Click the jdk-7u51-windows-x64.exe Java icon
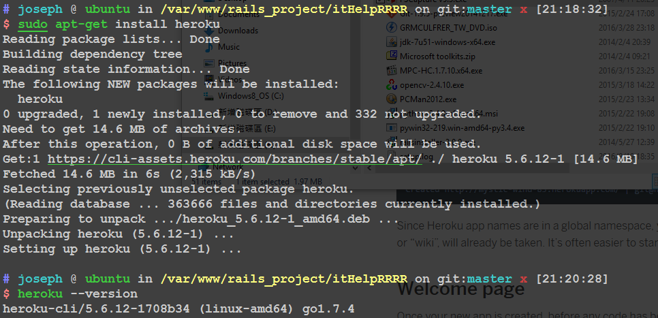658x318 pixels. tap(391, 42)
